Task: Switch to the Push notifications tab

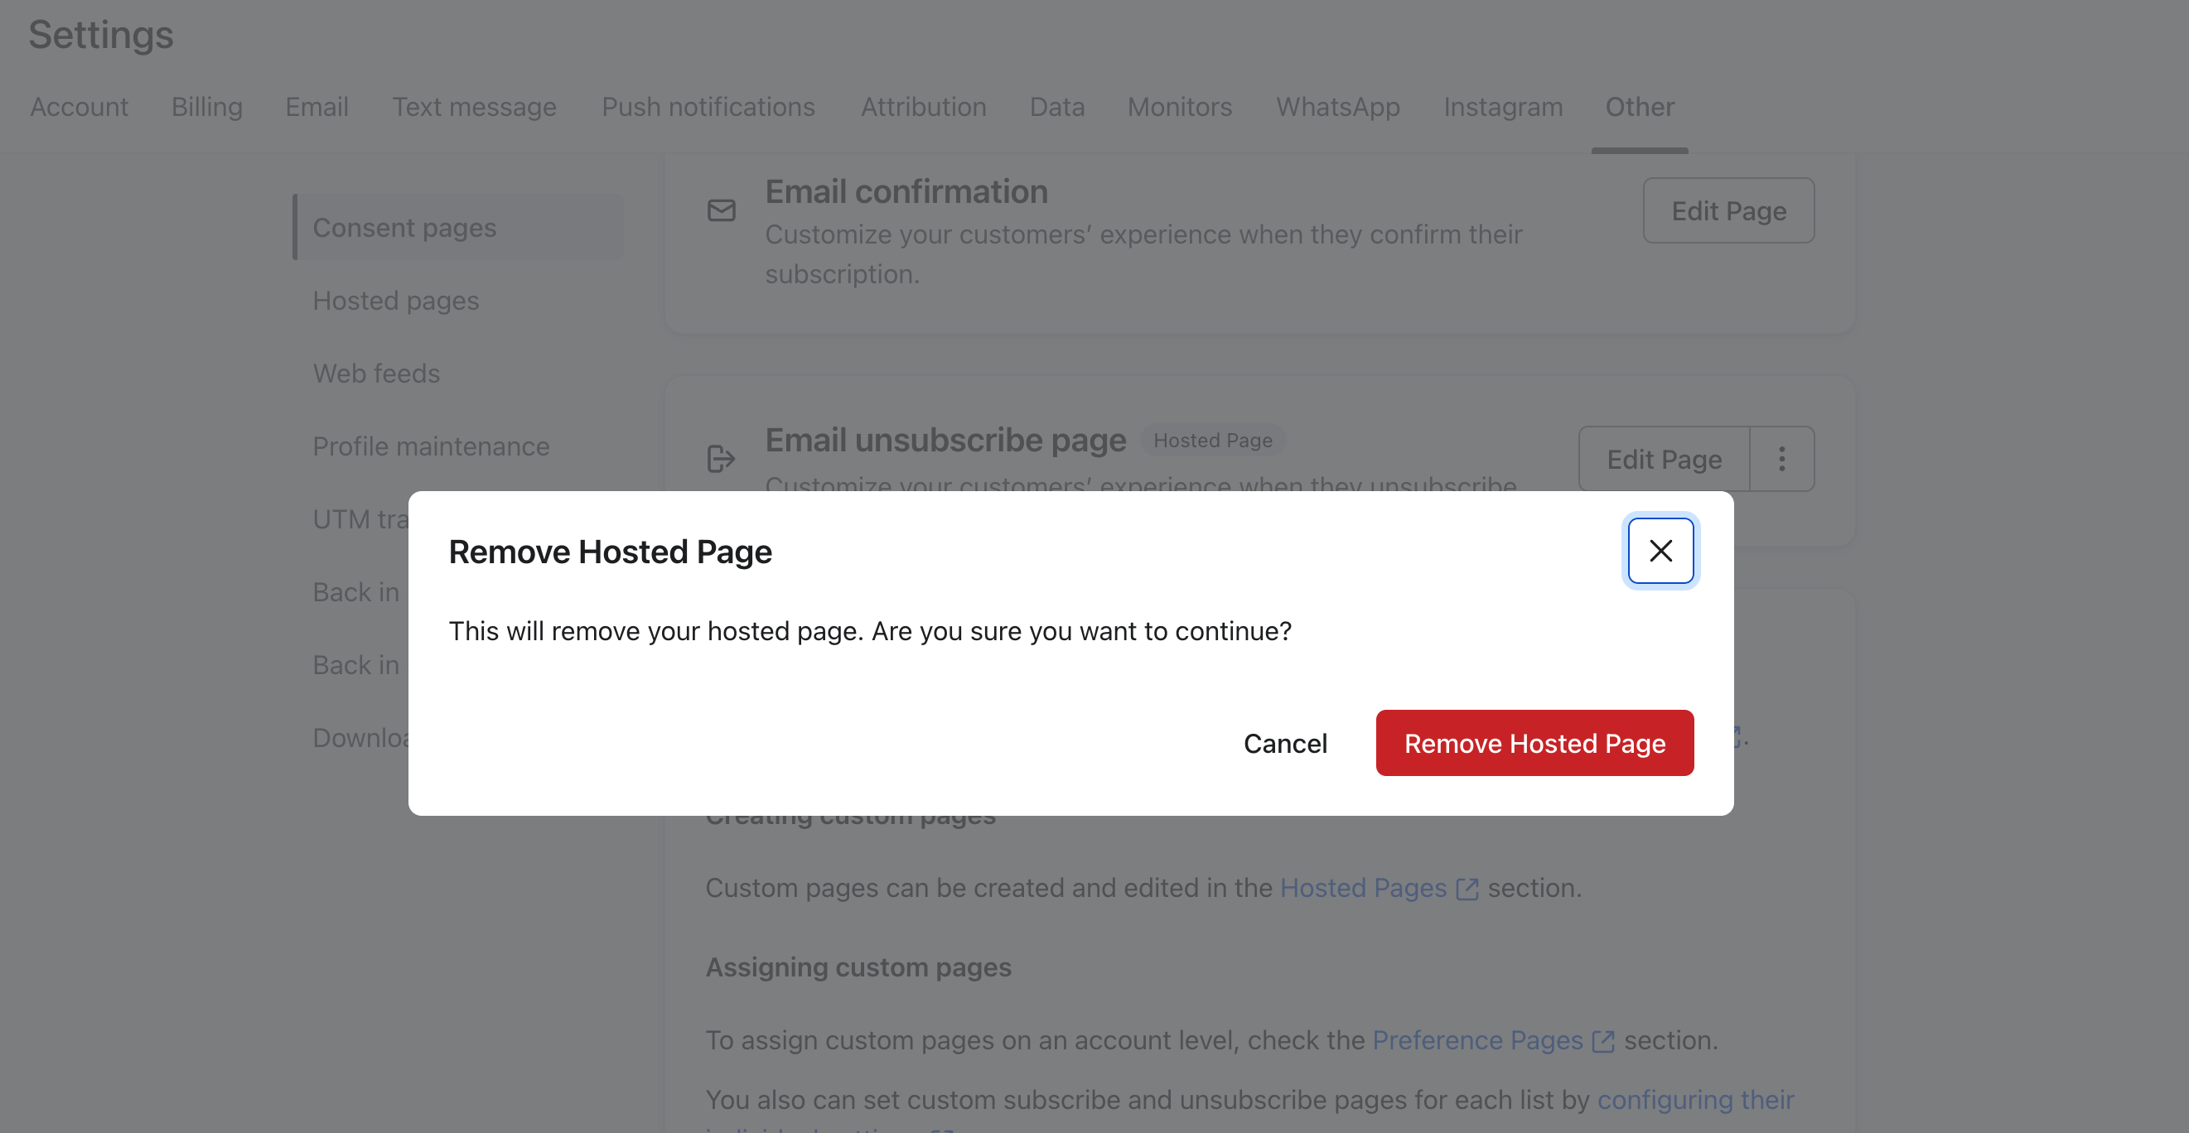Action: [x=708, y=107]
